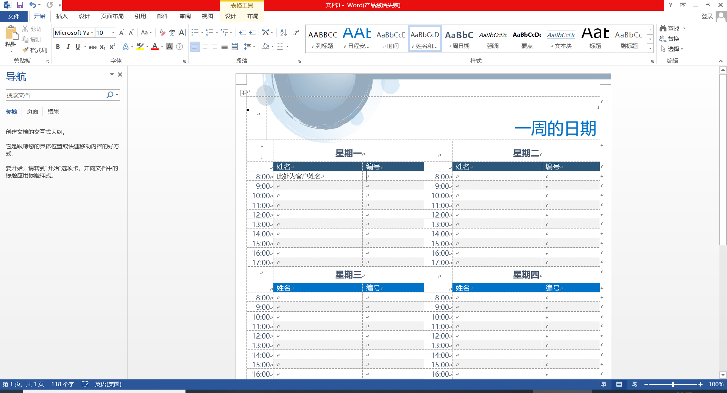
Task: Center align the selected text
Action: tap(205, 47)
